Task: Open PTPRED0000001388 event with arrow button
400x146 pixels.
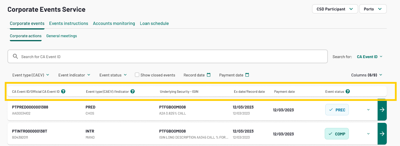Action: tap(382, 110)
